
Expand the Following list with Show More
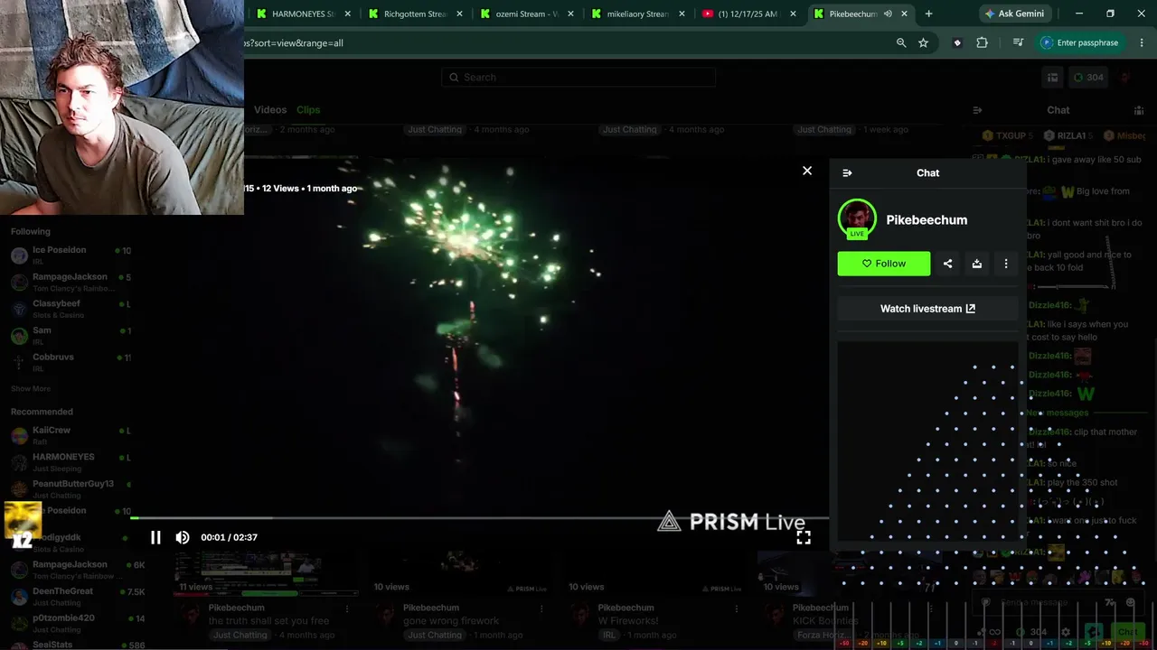coord(31,389)
